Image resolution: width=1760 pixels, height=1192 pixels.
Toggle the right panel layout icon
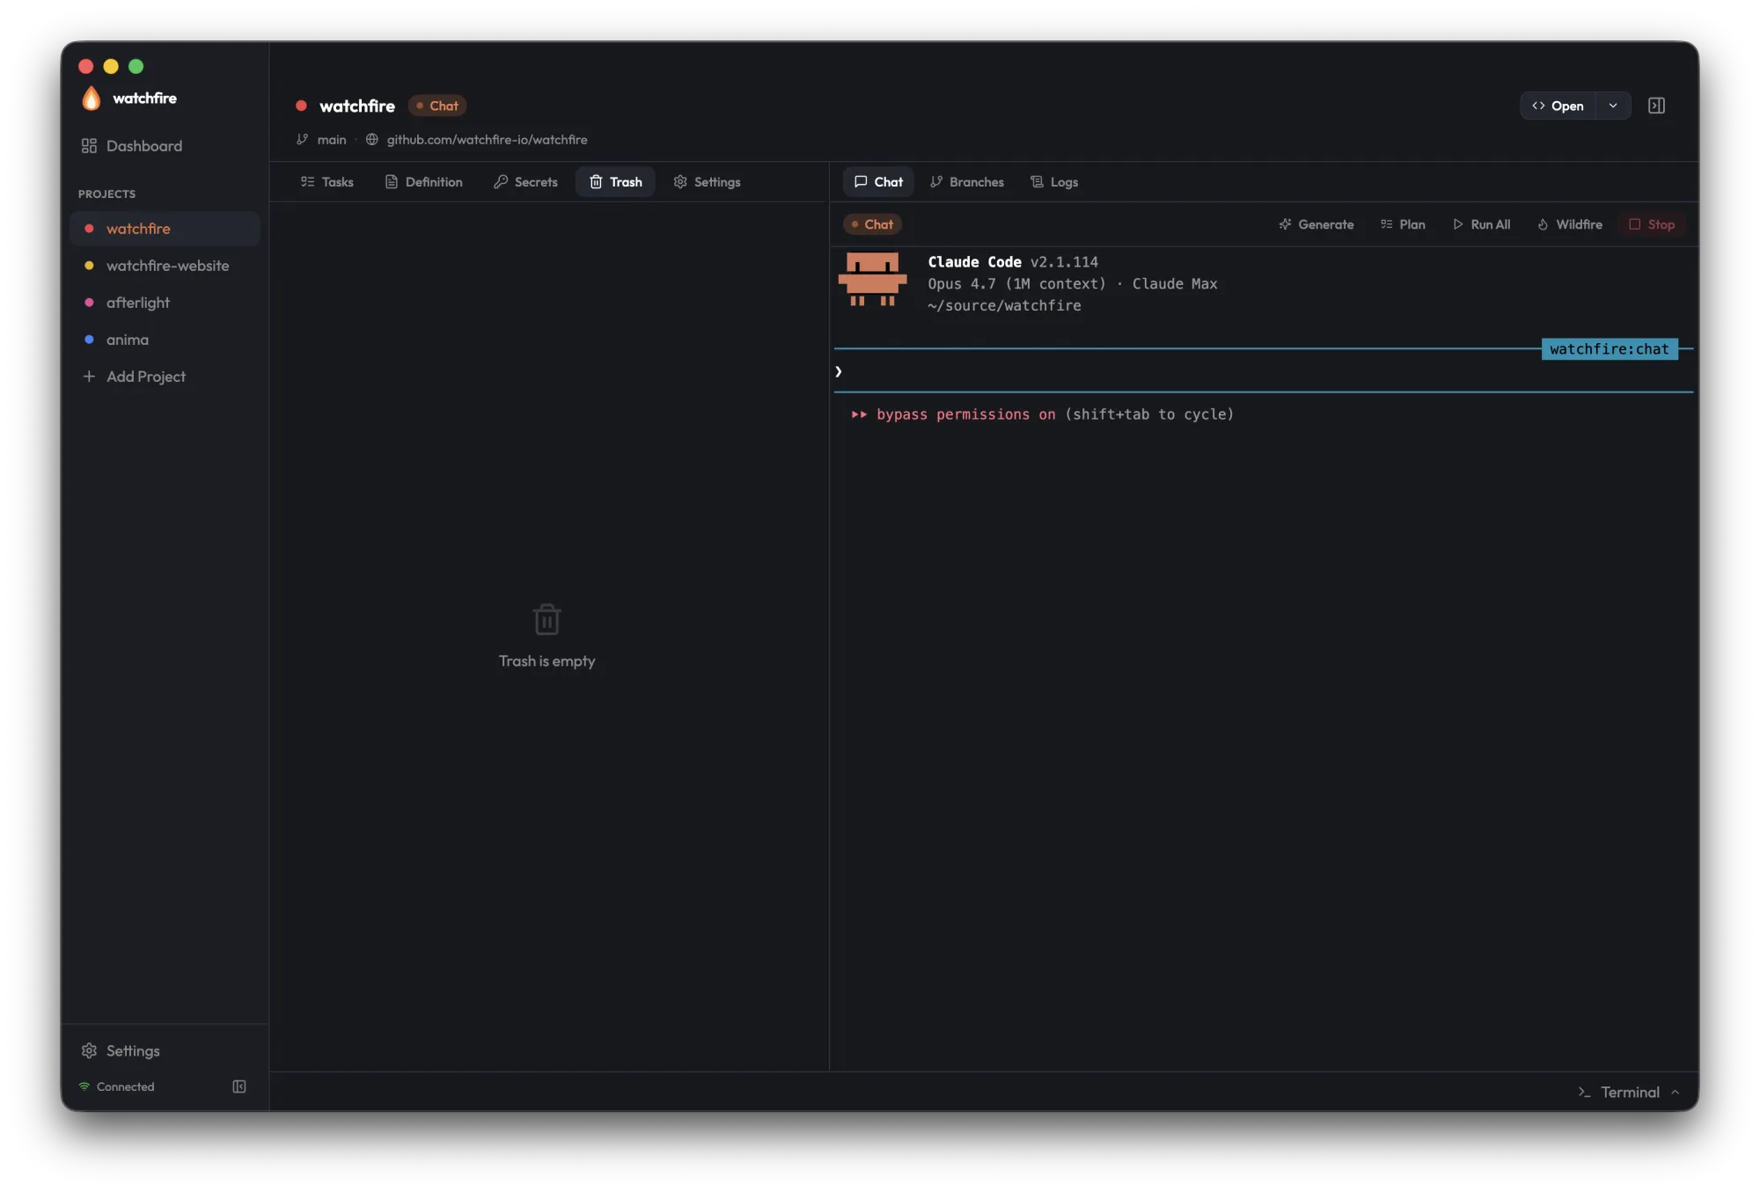click(1656, 106)
